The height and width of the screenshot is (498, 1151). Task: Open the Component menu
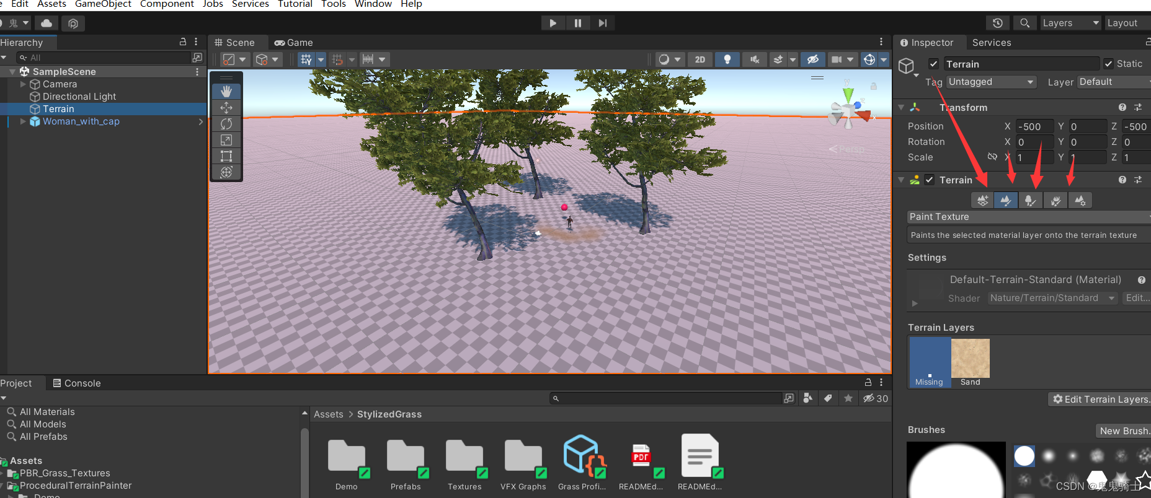click(167, 4)
